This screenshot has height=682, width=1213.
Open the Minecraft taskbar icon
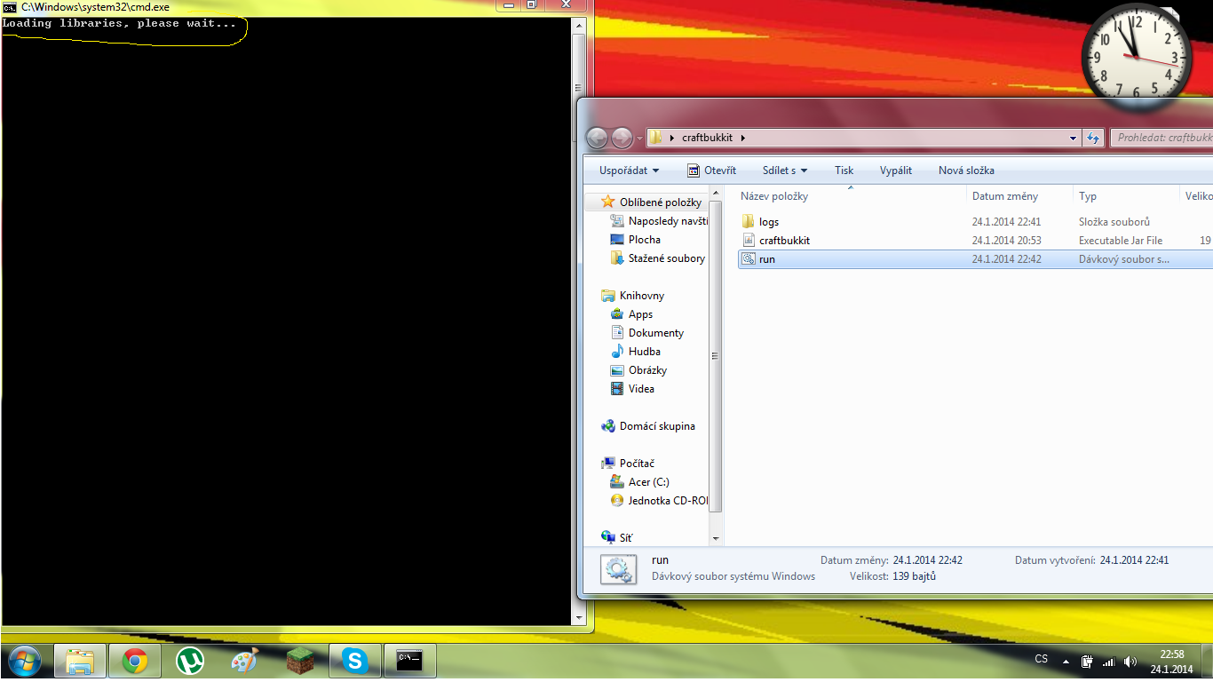coord(300,661)
